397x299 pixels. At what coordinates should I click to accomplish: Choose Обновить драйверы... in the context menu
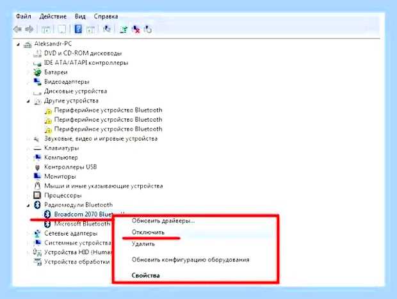[x=163, y=221]
